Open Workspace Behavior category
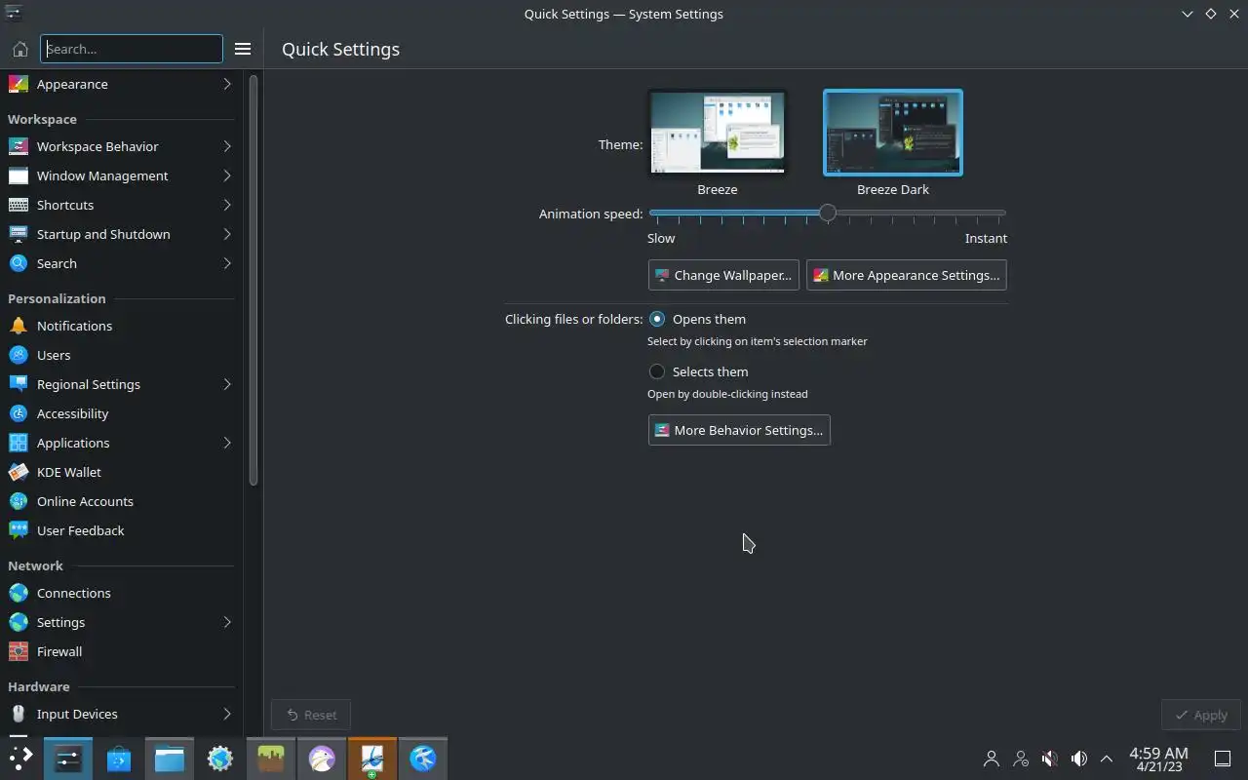The width and height of the screenshot is (1248, 780). (x=121, y=146)
